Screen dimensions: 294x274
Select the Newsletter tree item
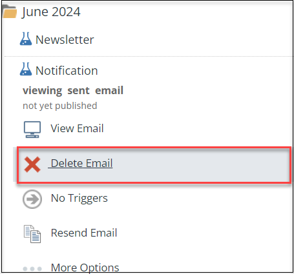[x=65, y=40]
